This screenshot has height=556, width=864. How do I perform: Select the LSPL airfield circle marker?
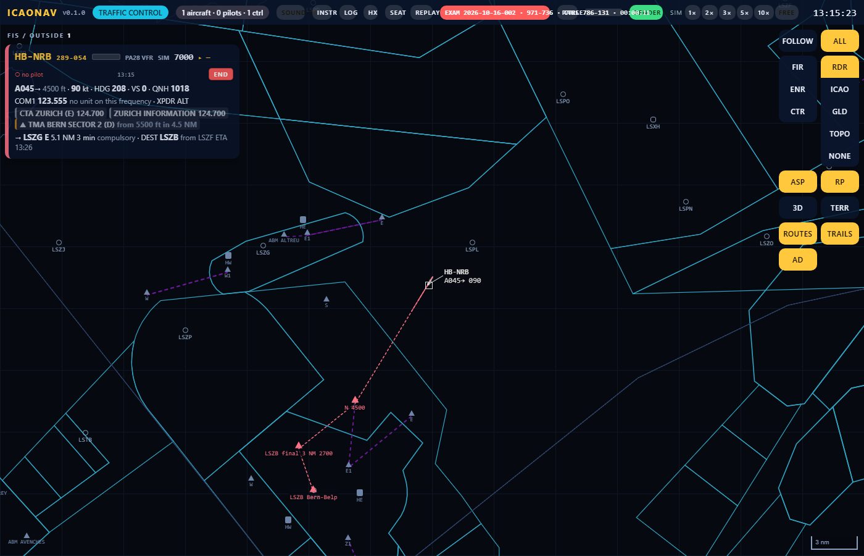click(x=472, y=243)
